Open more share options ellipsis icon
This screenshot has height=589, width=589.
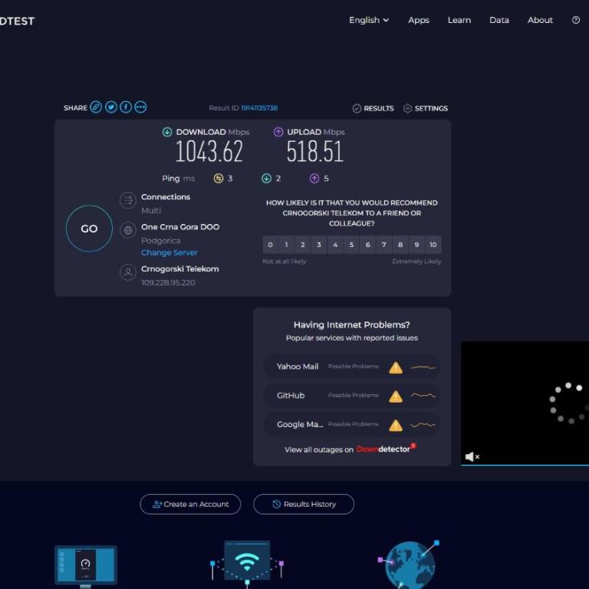[x=141, y=107]
